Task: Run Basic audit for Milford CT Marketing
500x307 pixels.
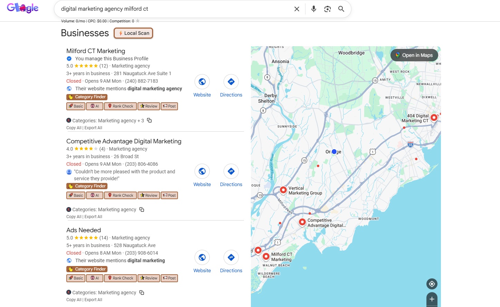Action: [x=76, y=106]
